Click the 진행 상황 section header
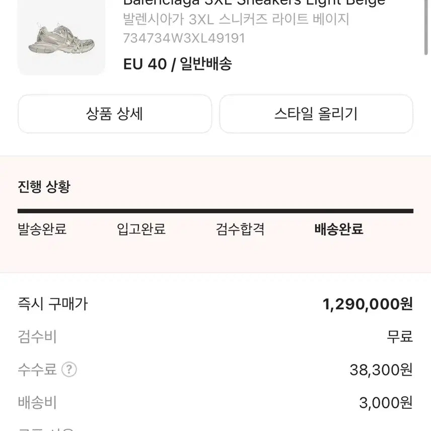The height and width of the screenshot is (431, 431). click(x=44, y=187)
